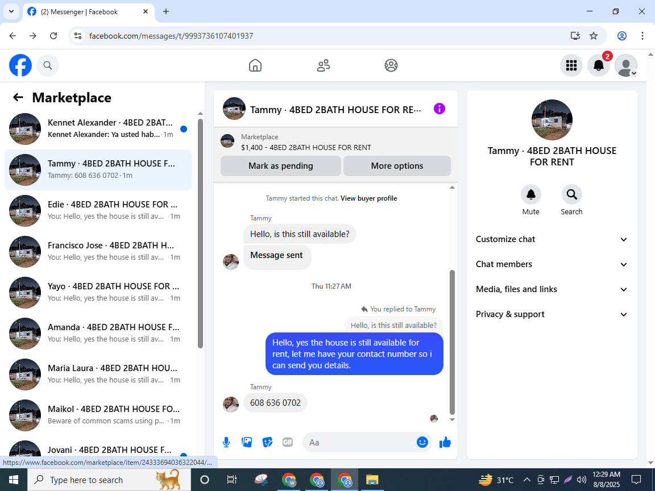Click the conversation list scrollbar
The height and width of the screenshot is (491, 655).
[200, 234]
